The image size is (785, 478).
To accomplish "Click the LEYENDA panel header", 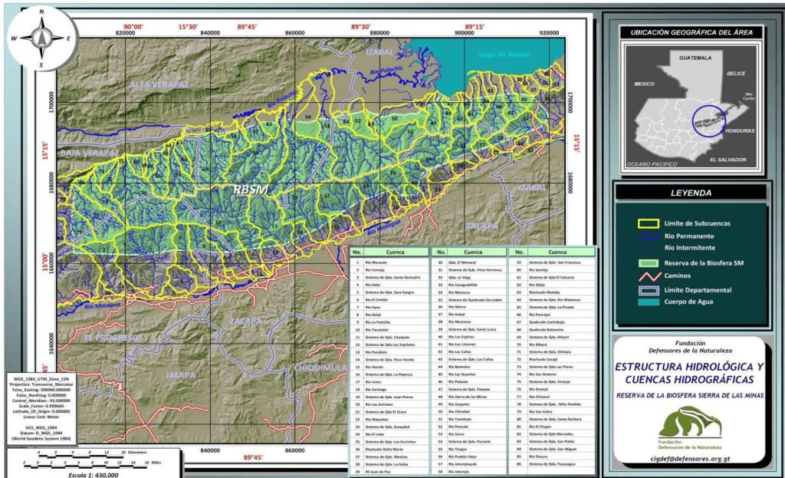I will click(691, 193).
